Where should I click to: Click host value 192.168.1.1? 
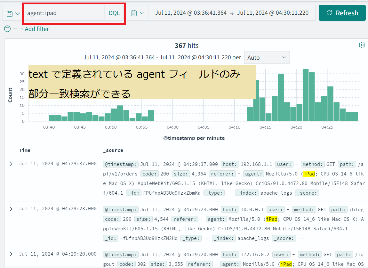pyautogui.click(x=256, y=164)
